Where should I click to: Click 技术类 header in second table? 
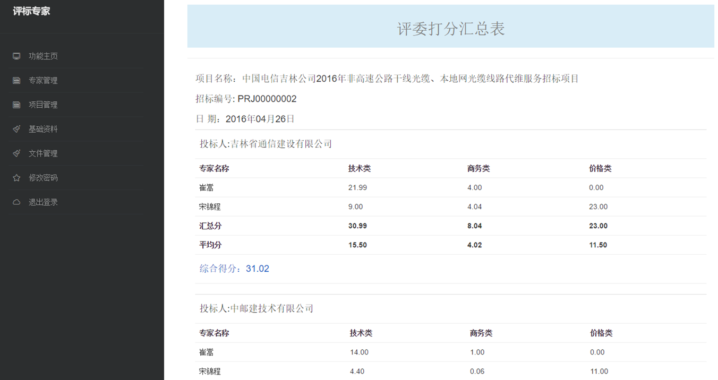[361, 333]
